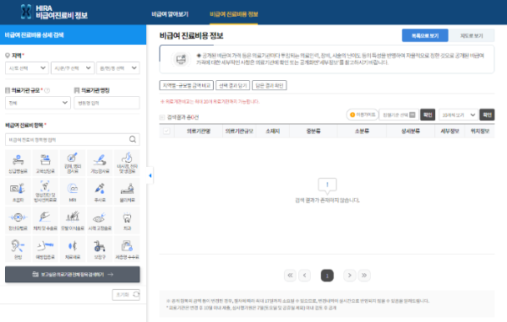This screenshot has height=322, width=507.
Task: Select the 치료재료 treatment material icon
Action: (x=73, y=249)
